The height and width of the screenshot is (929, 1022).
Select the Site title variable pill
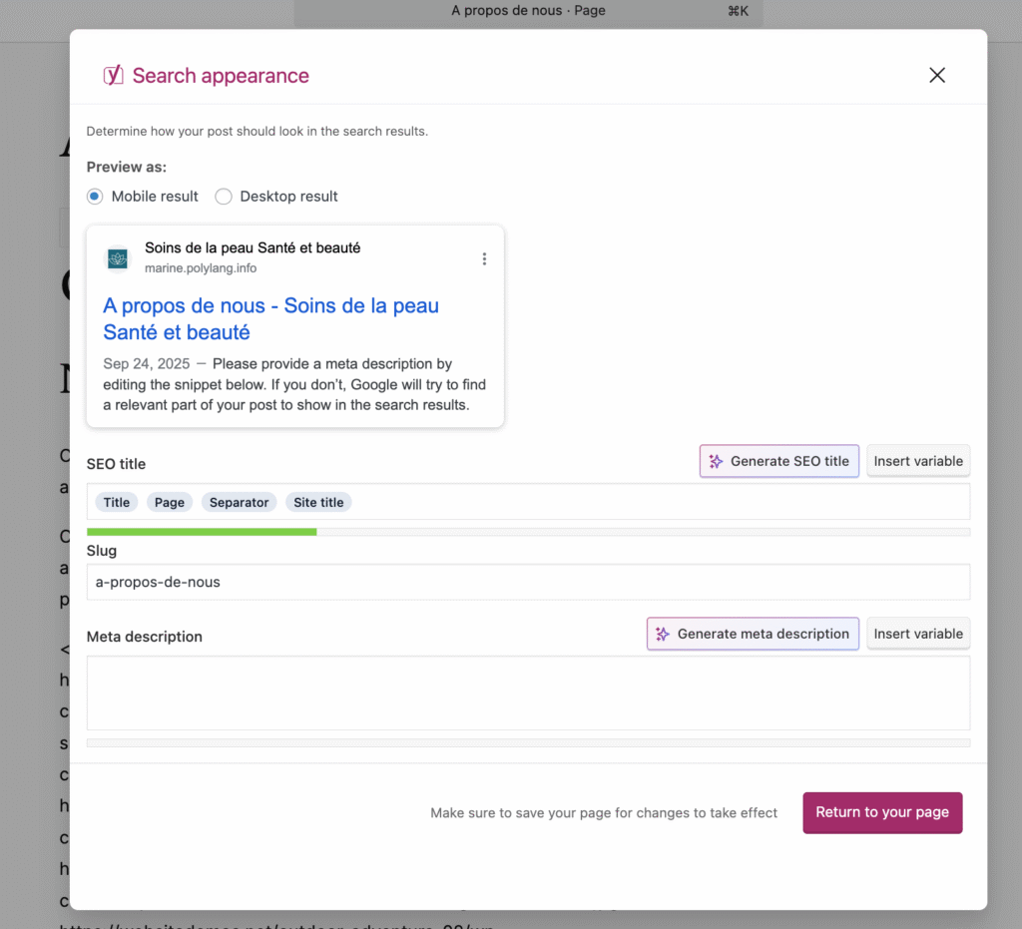point(318,502)
